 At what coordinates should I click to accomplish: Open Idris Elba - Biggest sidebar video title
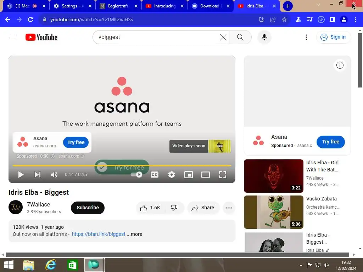click(x=318, y=238)
